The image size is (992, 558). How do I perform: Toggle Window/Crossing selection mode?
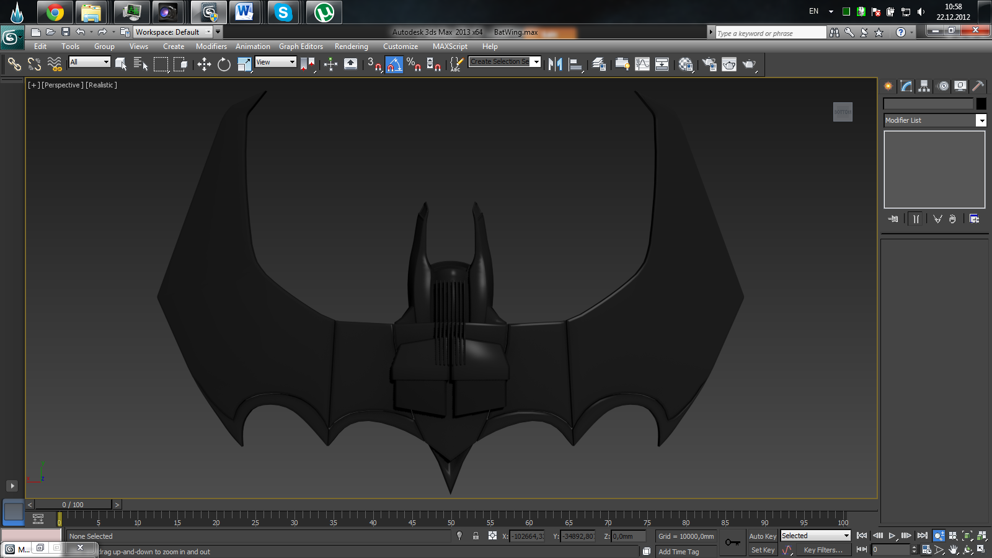[x=180, y=64]
